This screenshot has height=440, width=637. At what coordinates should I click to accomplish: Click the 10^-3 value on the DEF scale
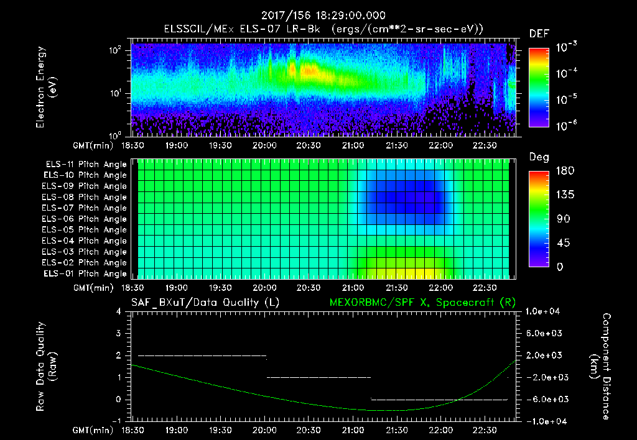point(566,47)
